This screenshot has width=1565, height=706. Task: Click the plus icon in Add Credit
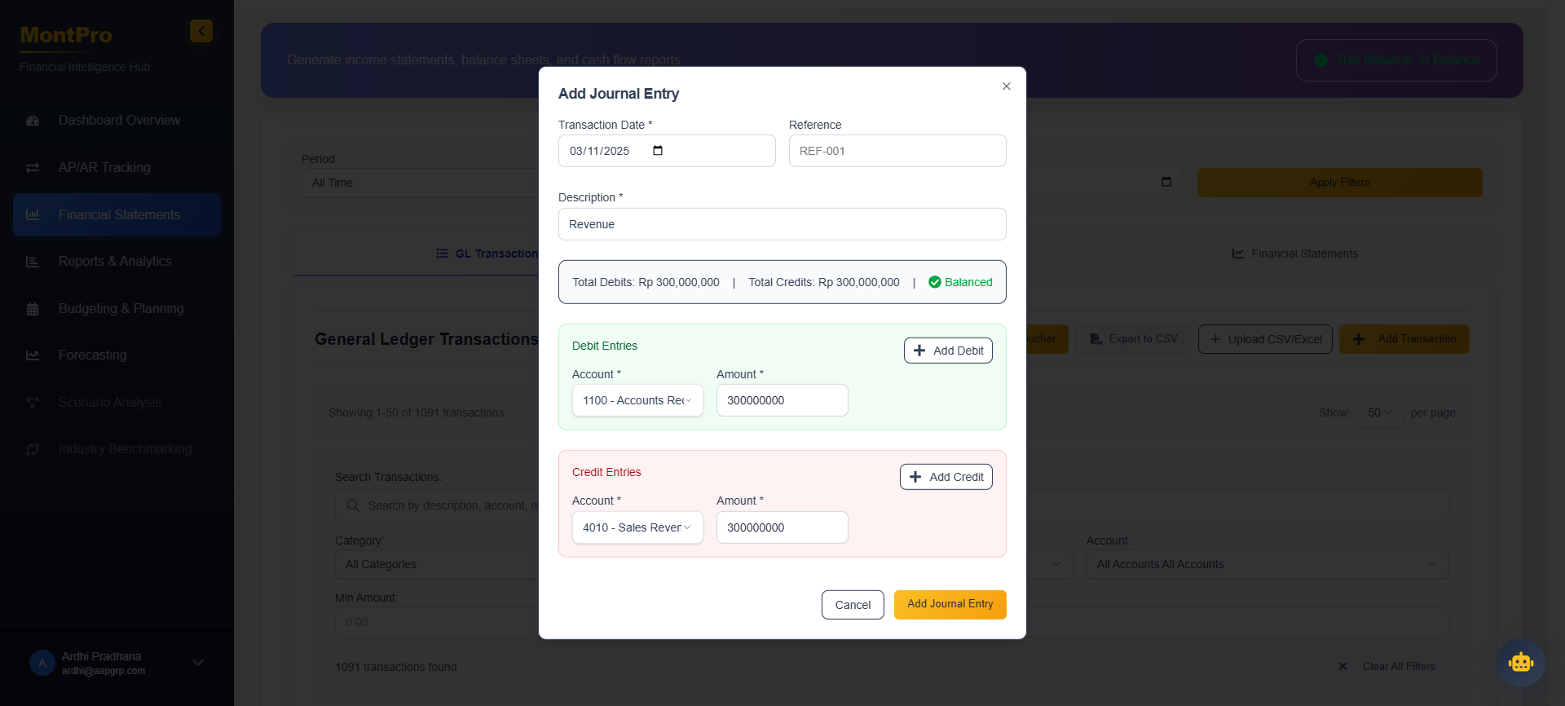point(915,477)
